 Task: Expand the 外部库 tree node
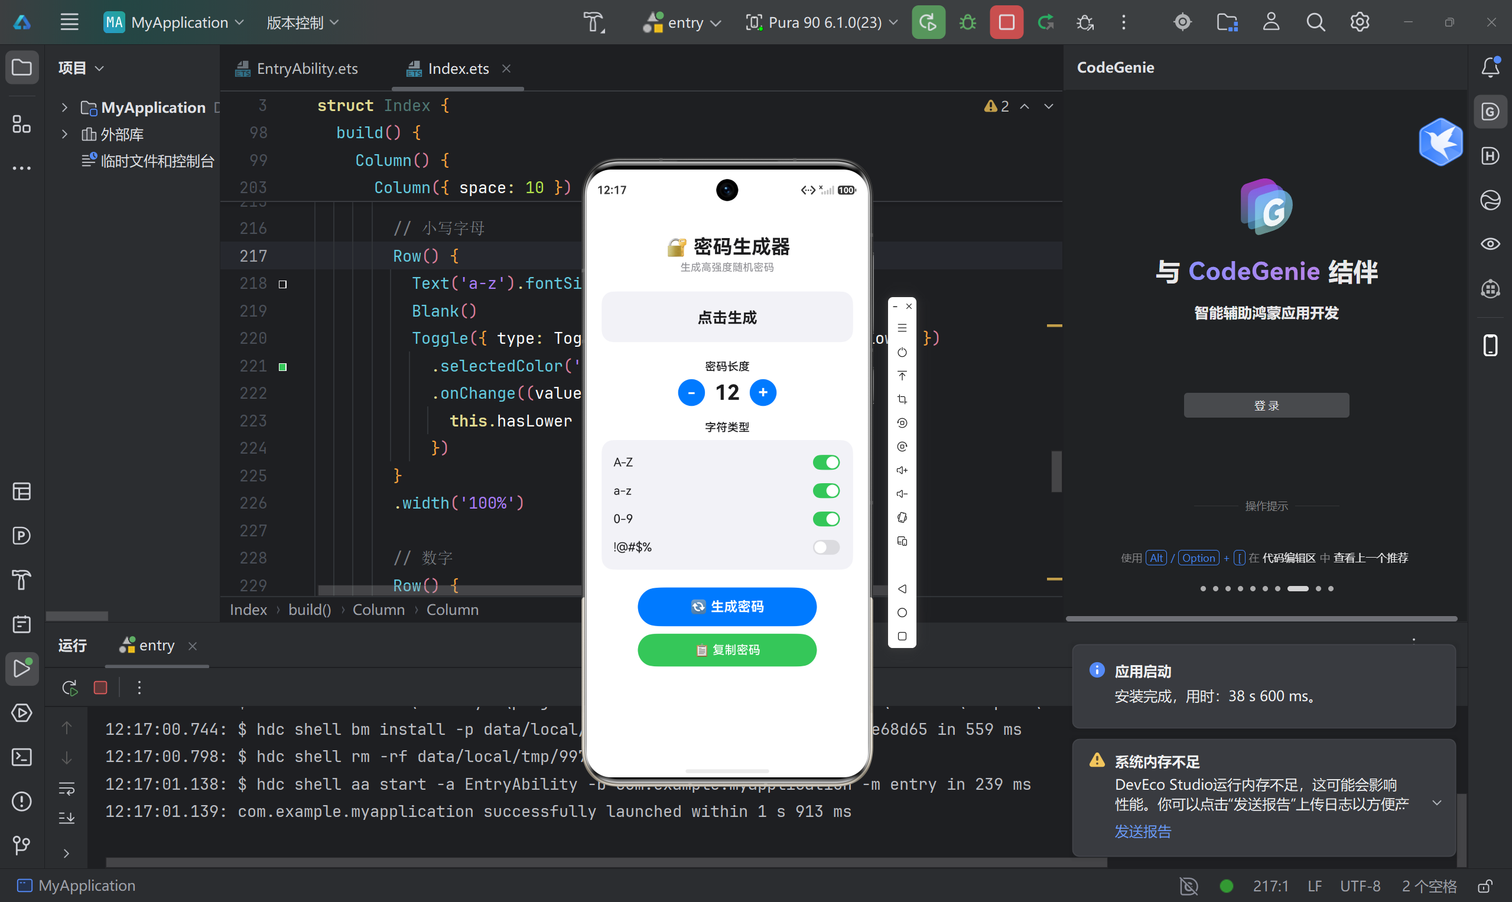coord(64,134)
